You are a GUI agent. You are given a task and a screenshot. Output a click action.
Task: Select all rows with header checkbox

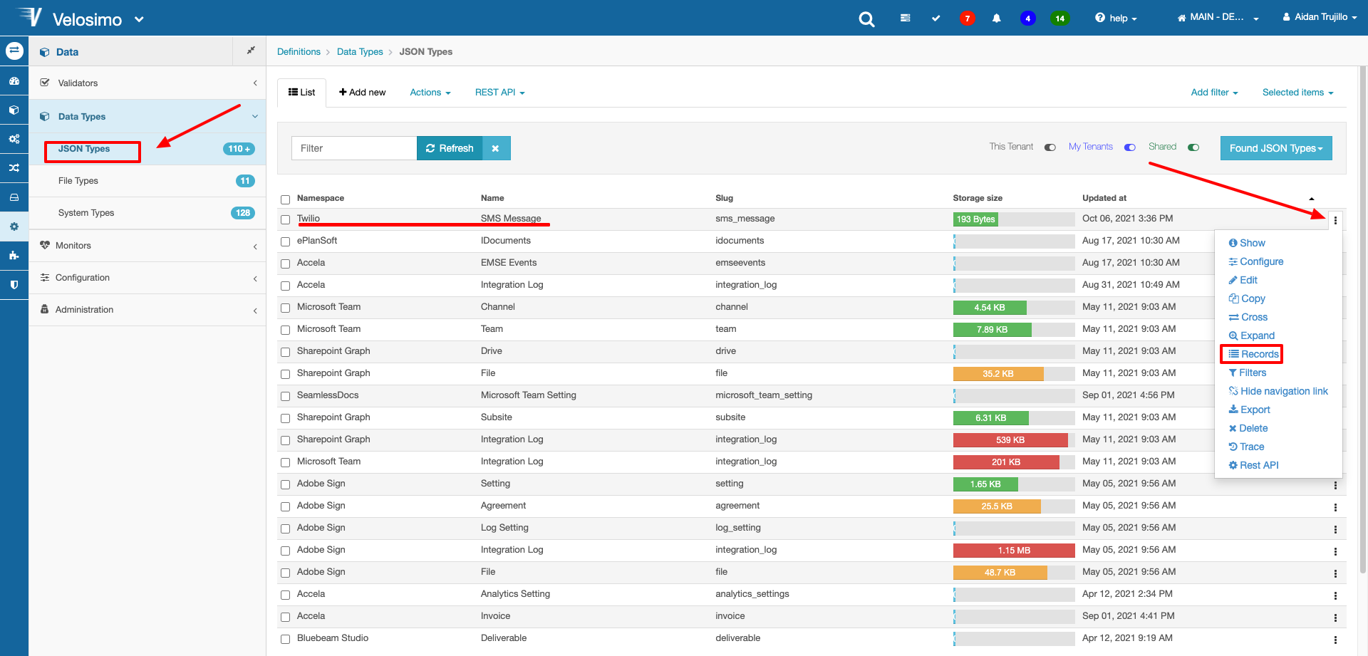pos(285,199)
